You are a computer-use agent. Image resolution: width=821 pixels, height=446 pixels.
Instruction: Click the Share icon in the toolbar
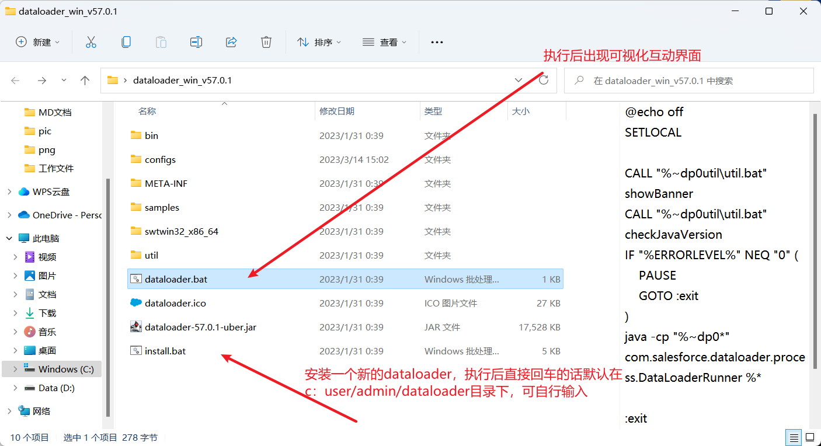(x=231, y=41)
